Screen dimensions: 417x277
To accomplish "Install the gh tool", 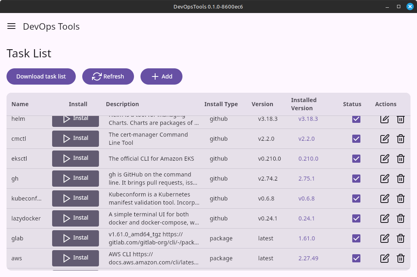I will click(75, 179).
